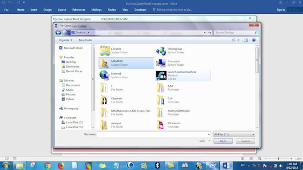Viewport: 303px width, 170px height.
Task: Switch to the Mailings ribbon tab
Action: 96,10
